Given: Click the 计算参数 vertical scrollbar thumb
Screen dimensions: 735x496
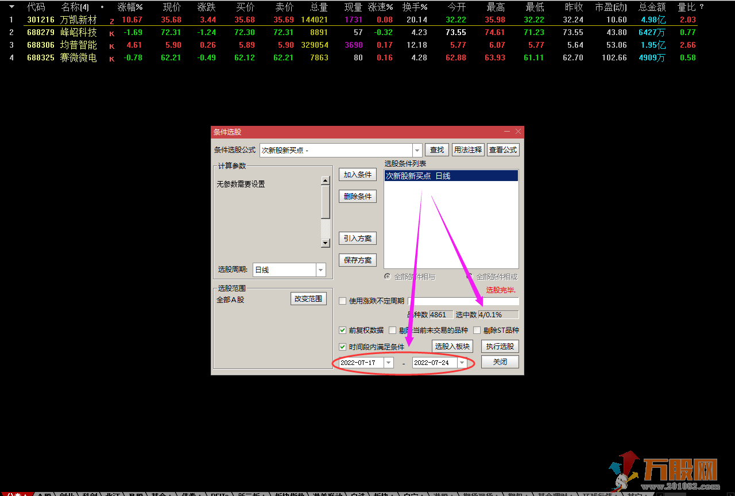Looking at the screenshot, I should (326, 202).
